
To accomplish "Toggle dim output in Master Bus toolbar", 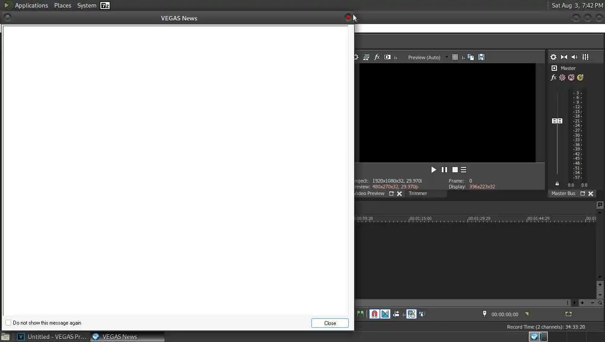I will point(574,57).
